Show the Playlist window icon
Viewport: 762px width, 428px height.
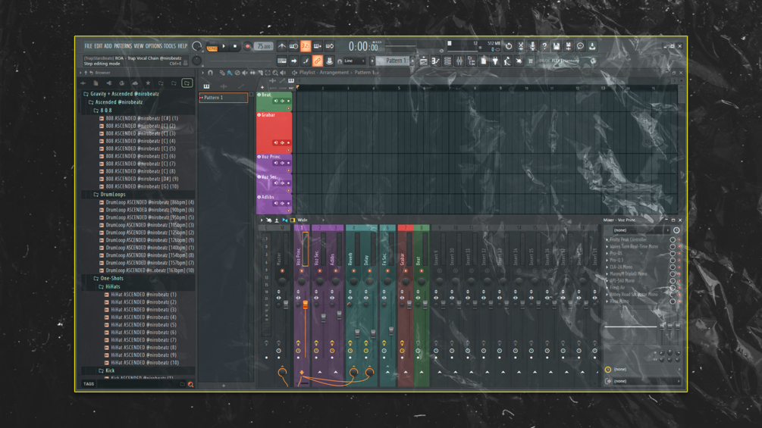(424, 61)
